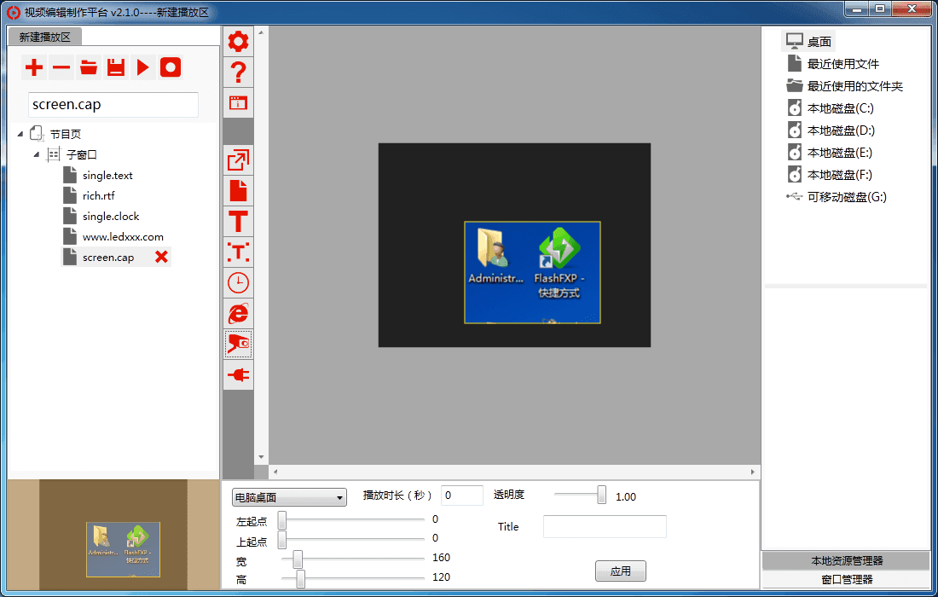Click the 高 height slider handle
This screenshot has width=938, height=597.
[301, 578]
